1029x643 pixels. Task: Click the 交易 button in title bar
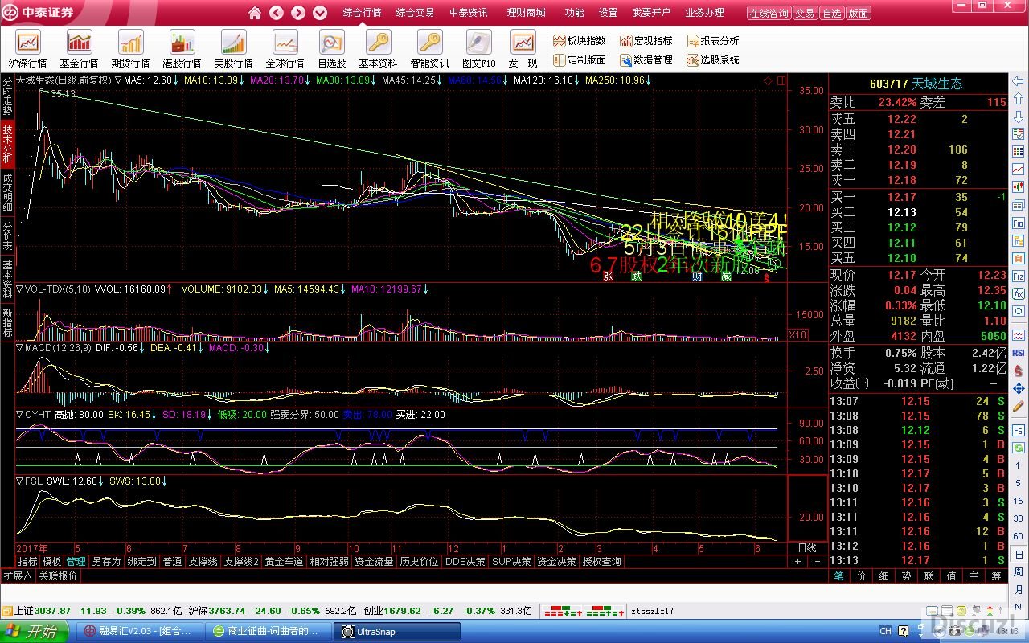tap(805, 14)
